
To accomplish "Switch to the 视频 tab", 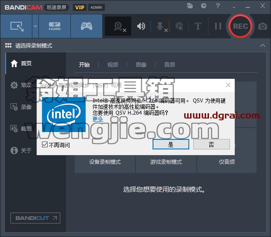I will pos(113,64).
